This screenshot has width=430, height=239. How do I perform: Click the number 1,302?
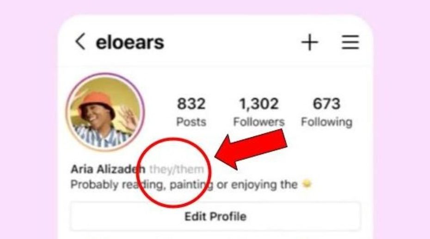click(x=259, y=104)
